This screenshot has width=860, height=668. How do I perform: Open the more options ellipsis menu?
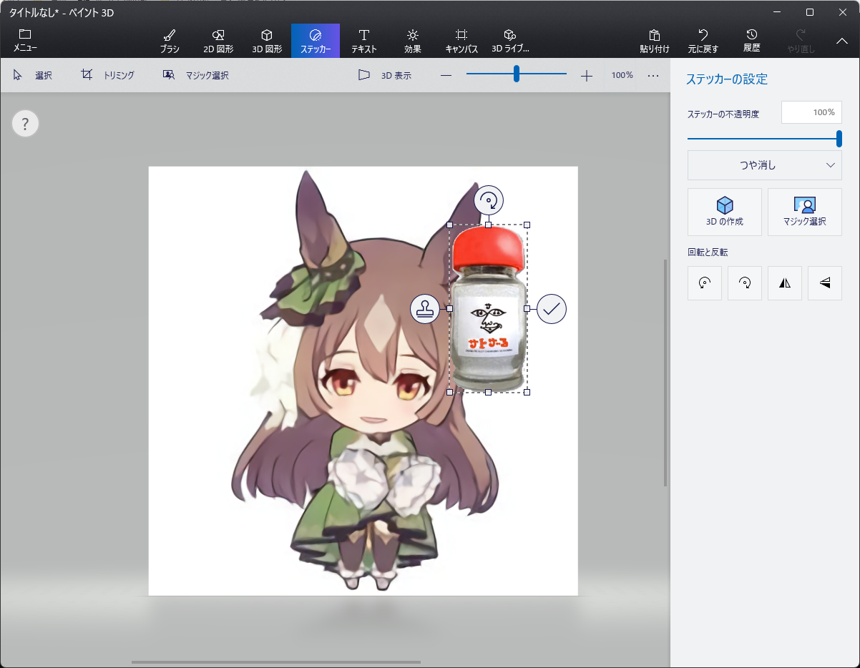tap(653, 75)
